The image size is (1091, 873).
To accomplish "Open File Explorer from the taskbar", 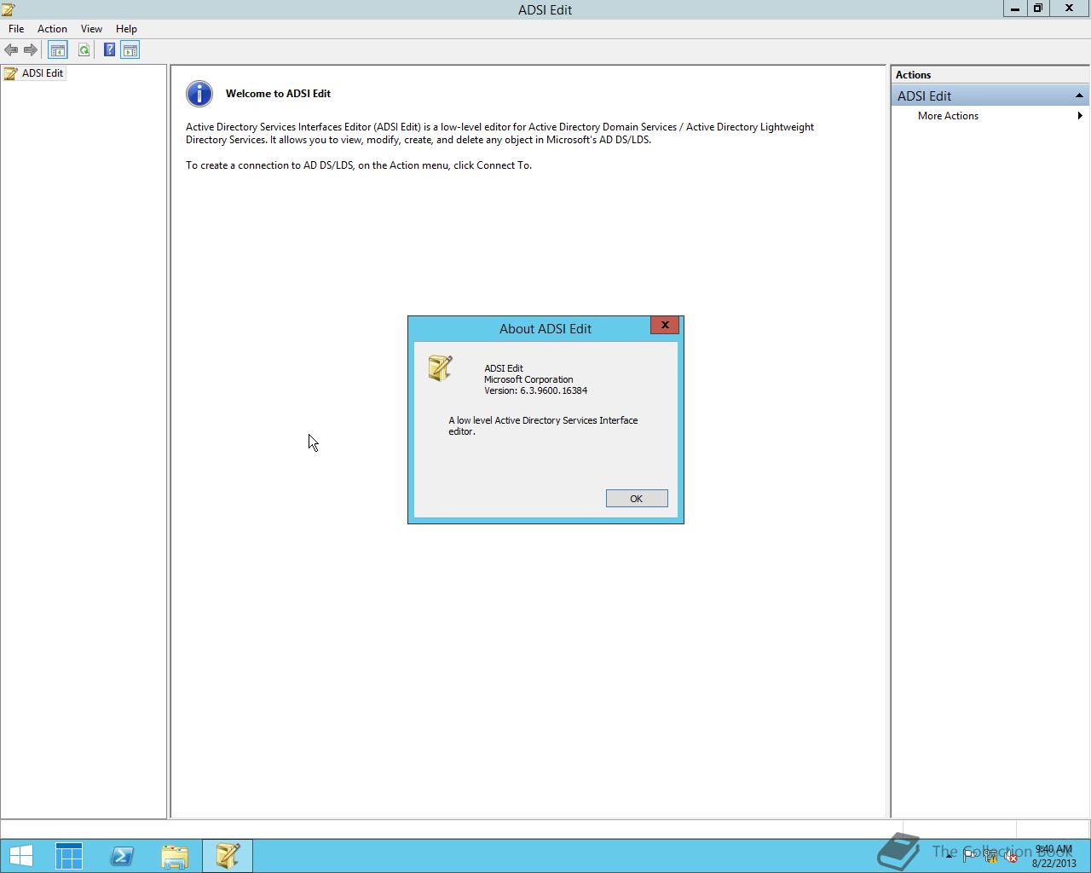I will [175, 856].
